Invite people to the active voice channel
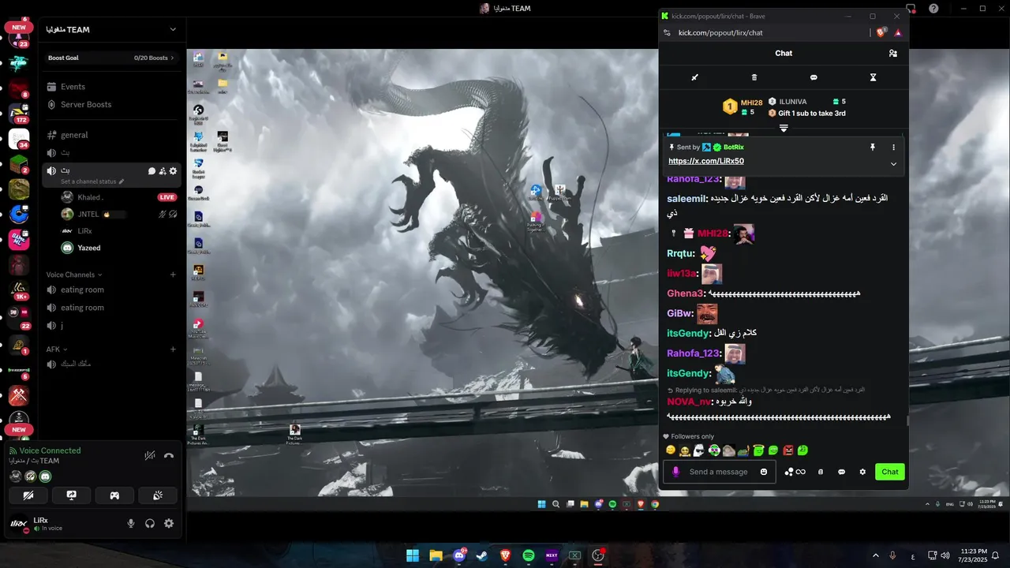The height and width of the screenshot is (568, 1010). point(163,170)
